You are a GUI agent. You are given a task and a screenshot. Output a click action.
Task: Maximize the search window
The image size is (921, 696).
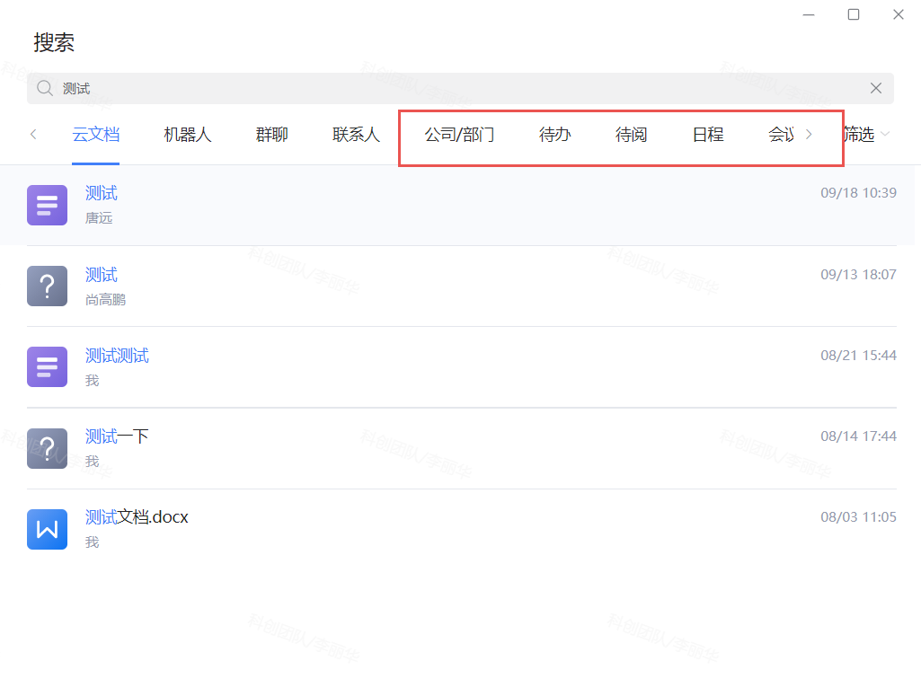(854, 14)
